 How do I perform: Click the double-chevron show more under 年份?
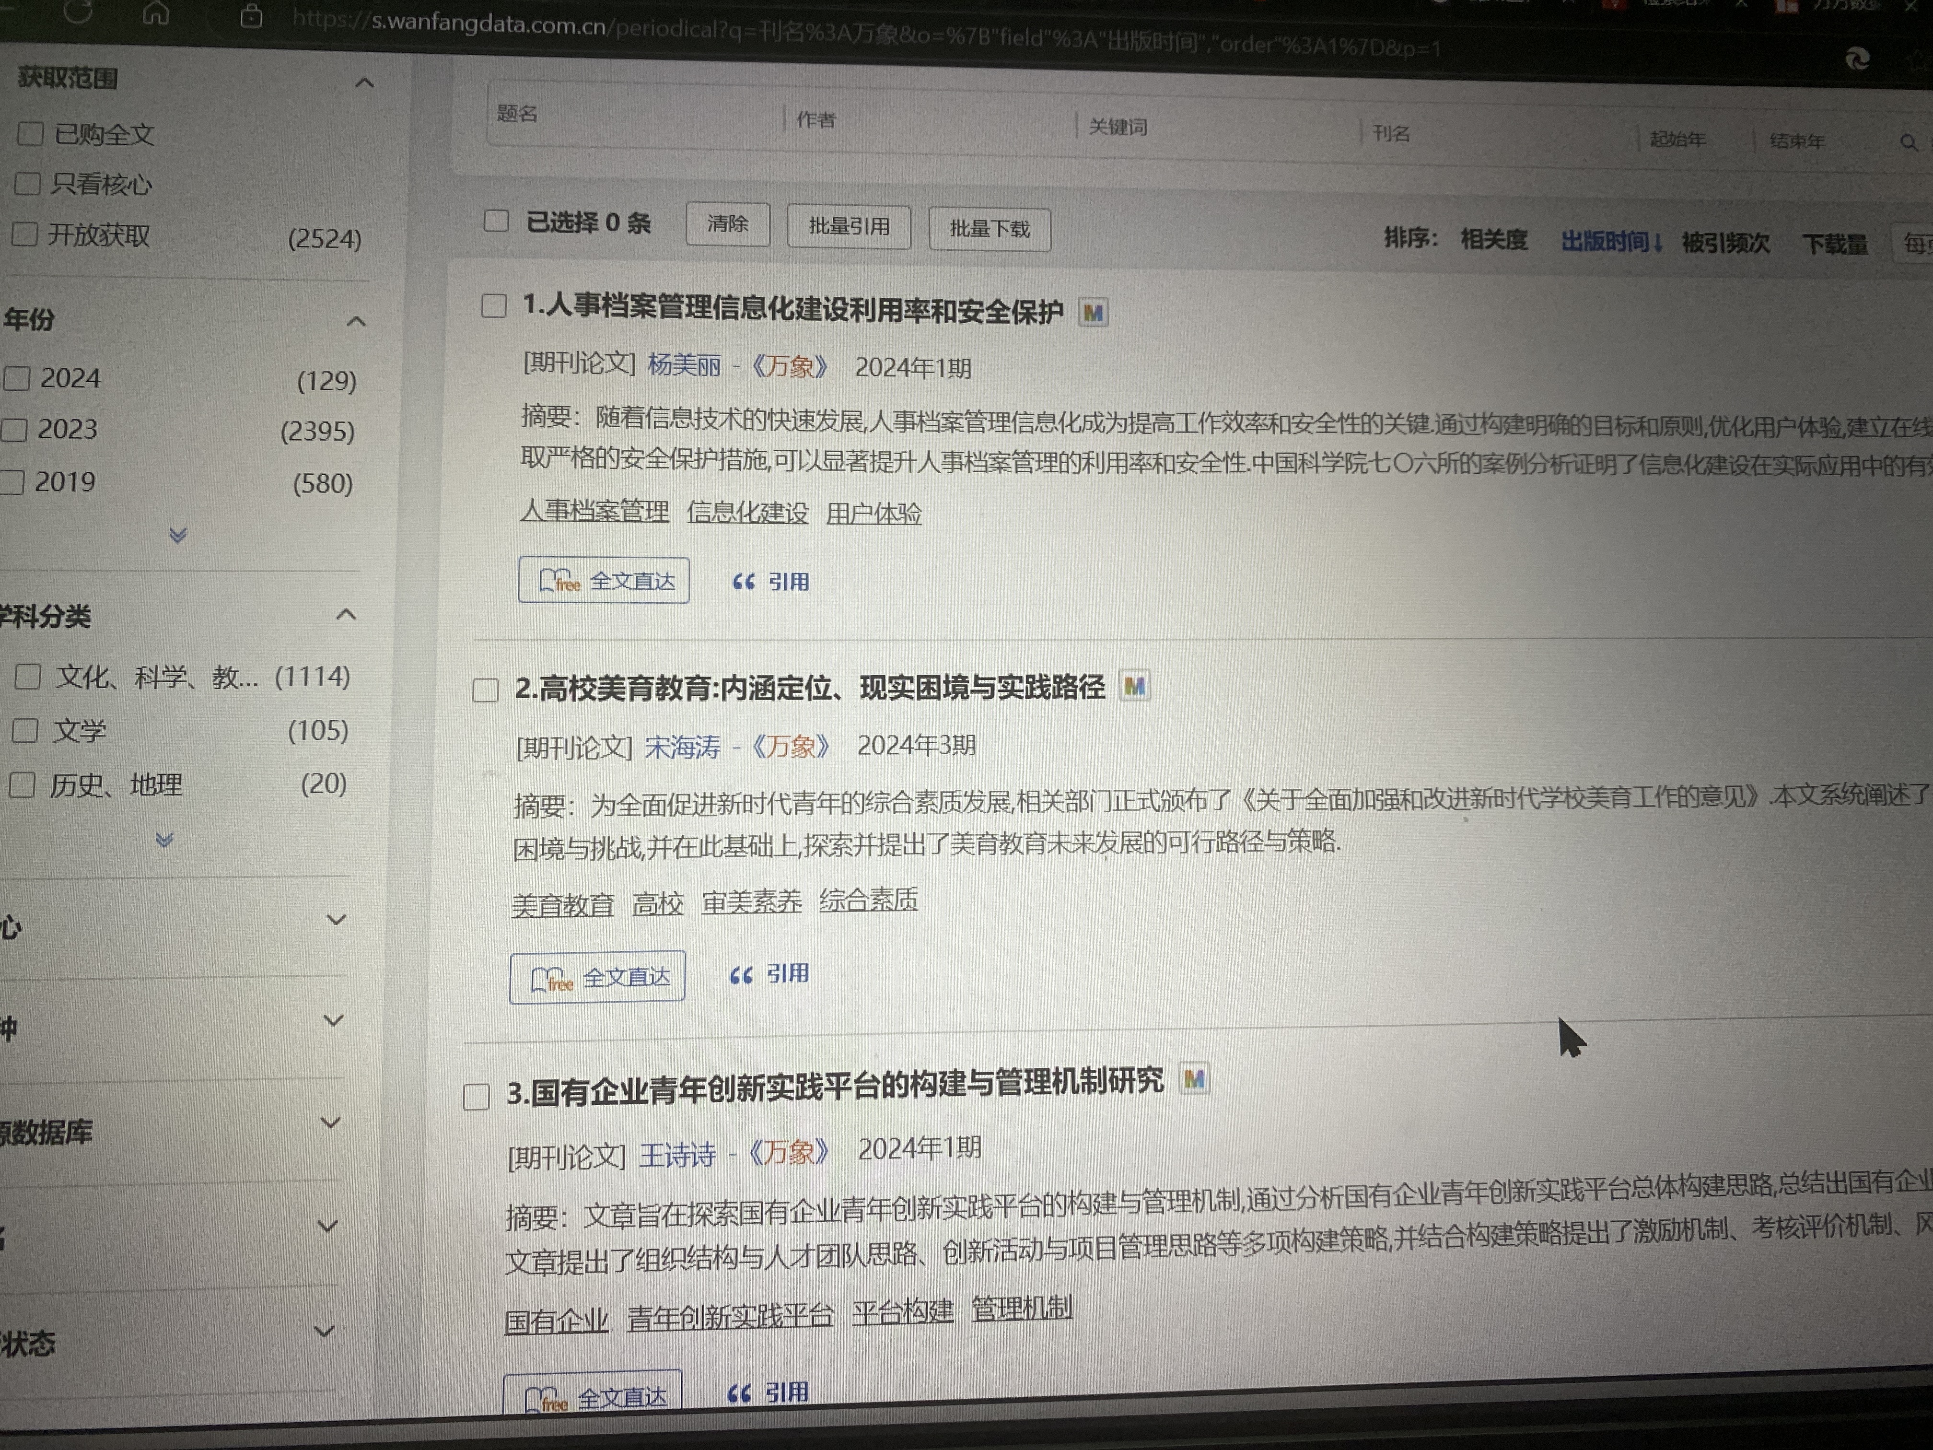tap(178, 535)
